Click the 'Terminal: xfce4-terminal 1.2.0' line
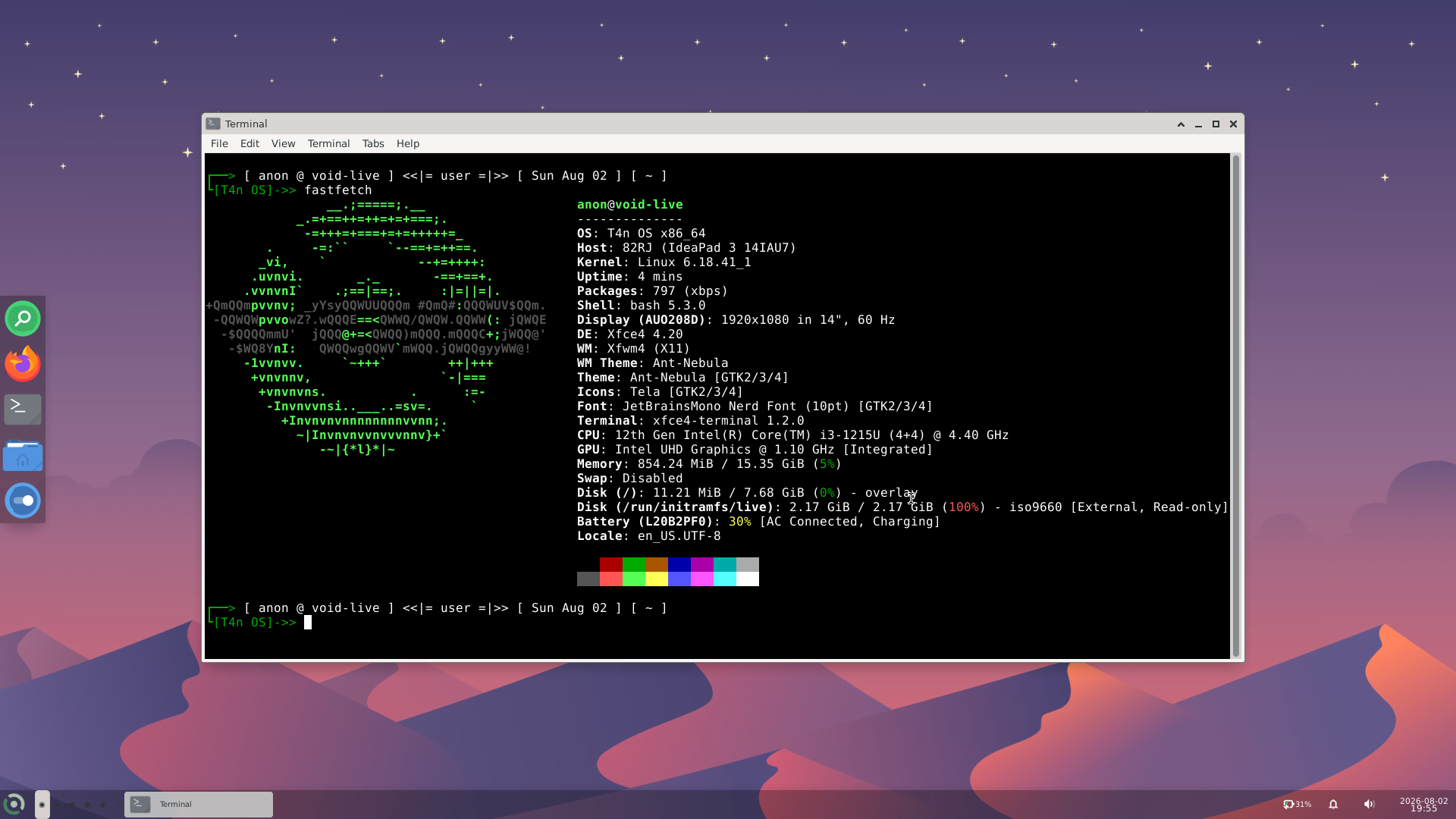Screen dimensions: 1456x819 point(690,421)
